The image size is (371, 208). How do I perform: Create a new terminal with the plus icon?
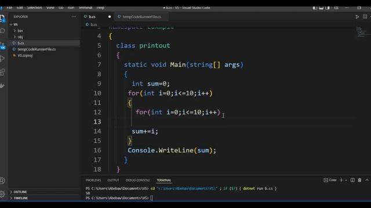coord(341,180)
